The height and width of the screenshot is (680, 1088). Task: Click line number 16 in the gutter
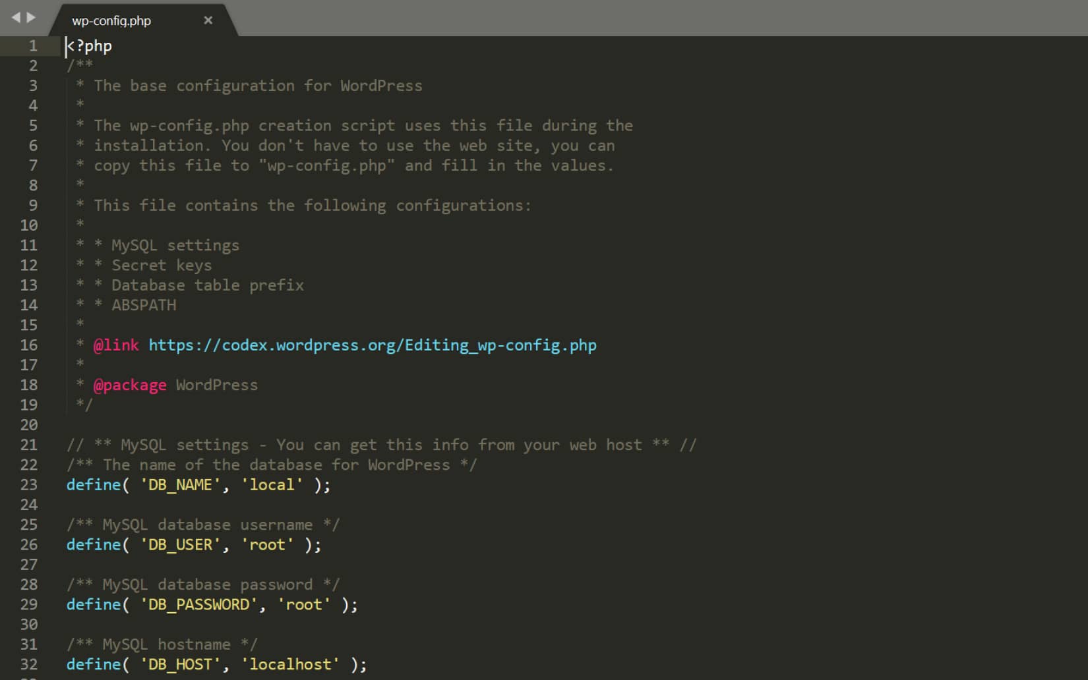pyautogui.click(x=29, y=345)
